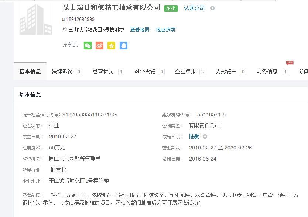Share to WeChat via green icon
The width and height of the screenshot is (308, 217).
coord(88,45)
